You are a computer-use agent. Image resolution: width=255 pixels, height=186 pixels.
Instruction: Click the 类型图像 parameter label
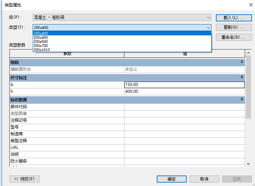pyautogui.click(x=19, y=114)
